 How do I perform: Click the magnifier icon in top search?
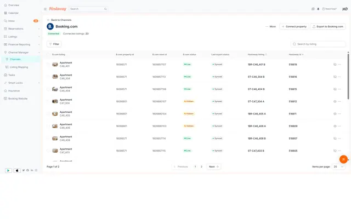[x=105, y=9]
